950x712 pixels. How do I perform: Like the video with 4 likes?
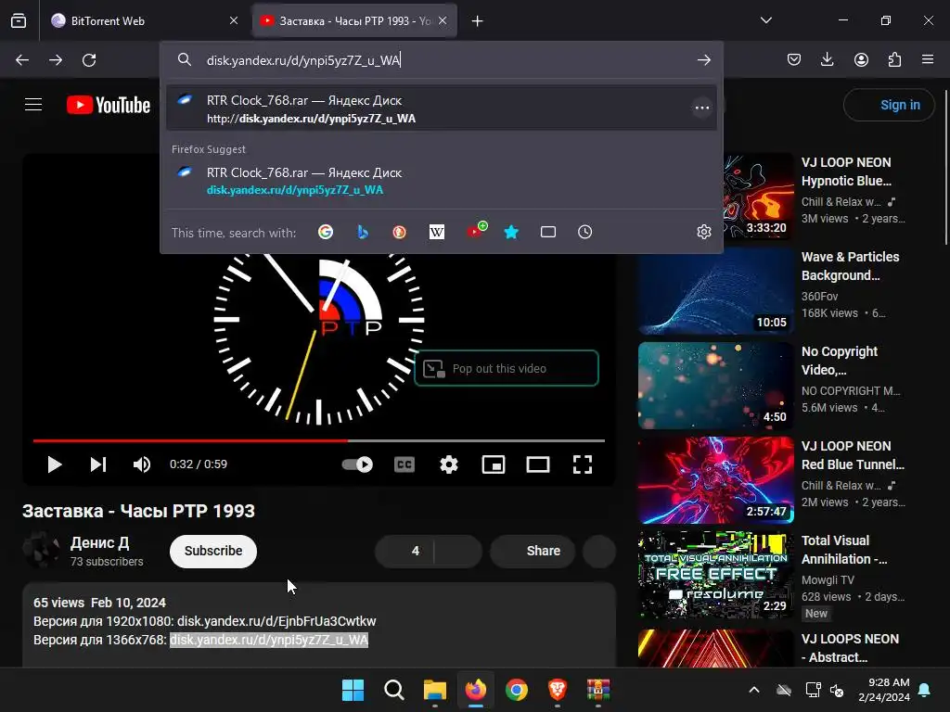[x=405, y=551]
